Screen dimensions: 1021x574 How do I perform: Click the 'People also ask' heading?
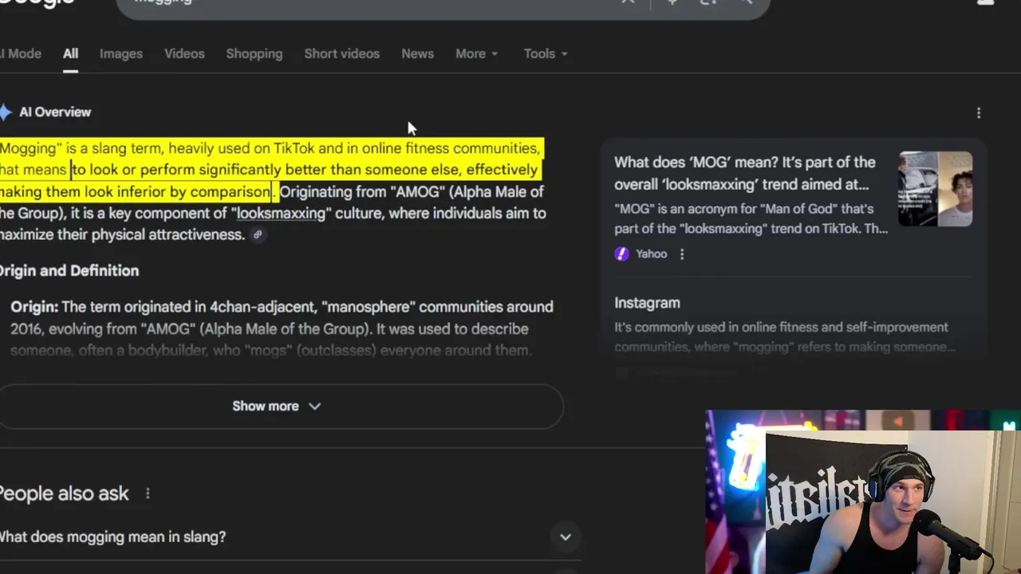coord(64,493)
